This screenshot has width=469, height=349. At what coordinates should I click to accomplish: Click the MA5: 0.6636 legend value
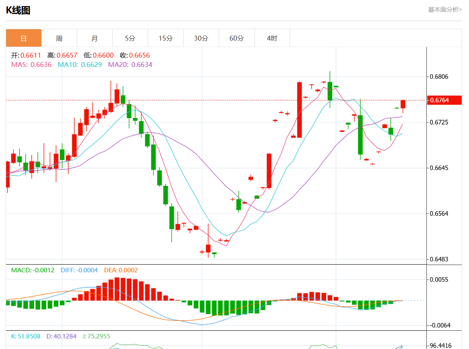pos(31,65)
